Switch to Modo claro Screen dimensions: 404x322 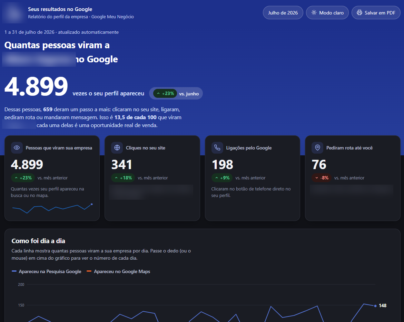pyautogui.click(x=327, y=13)
